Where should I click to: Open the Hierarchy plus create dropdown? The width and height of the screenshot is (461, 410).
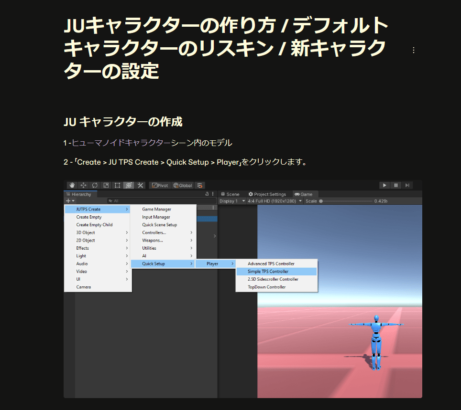70,201
